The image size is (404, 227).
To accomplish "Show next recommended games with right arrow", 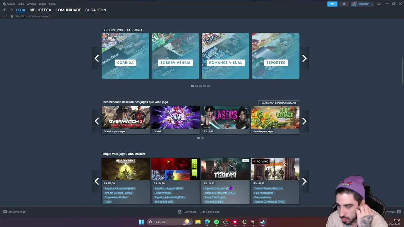I will click(304, 121).
